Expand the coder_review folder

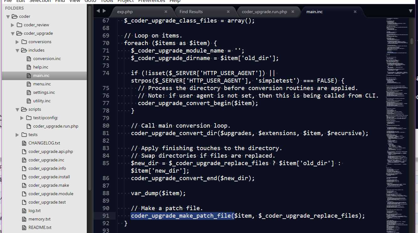click(x=13, y=25)
